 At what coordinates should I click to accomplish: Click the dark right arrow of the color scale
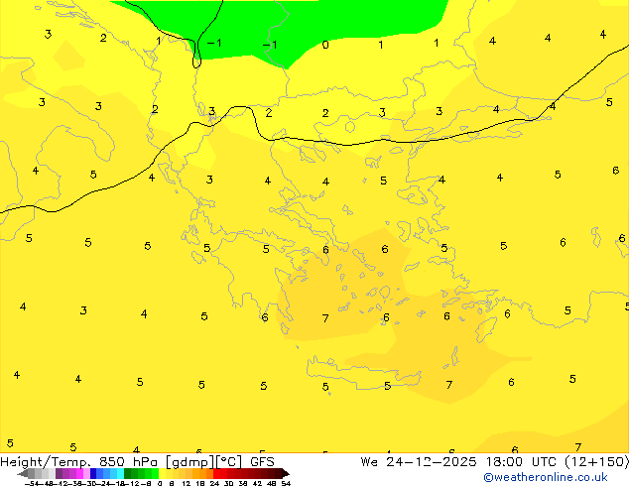tap(286, 473)
